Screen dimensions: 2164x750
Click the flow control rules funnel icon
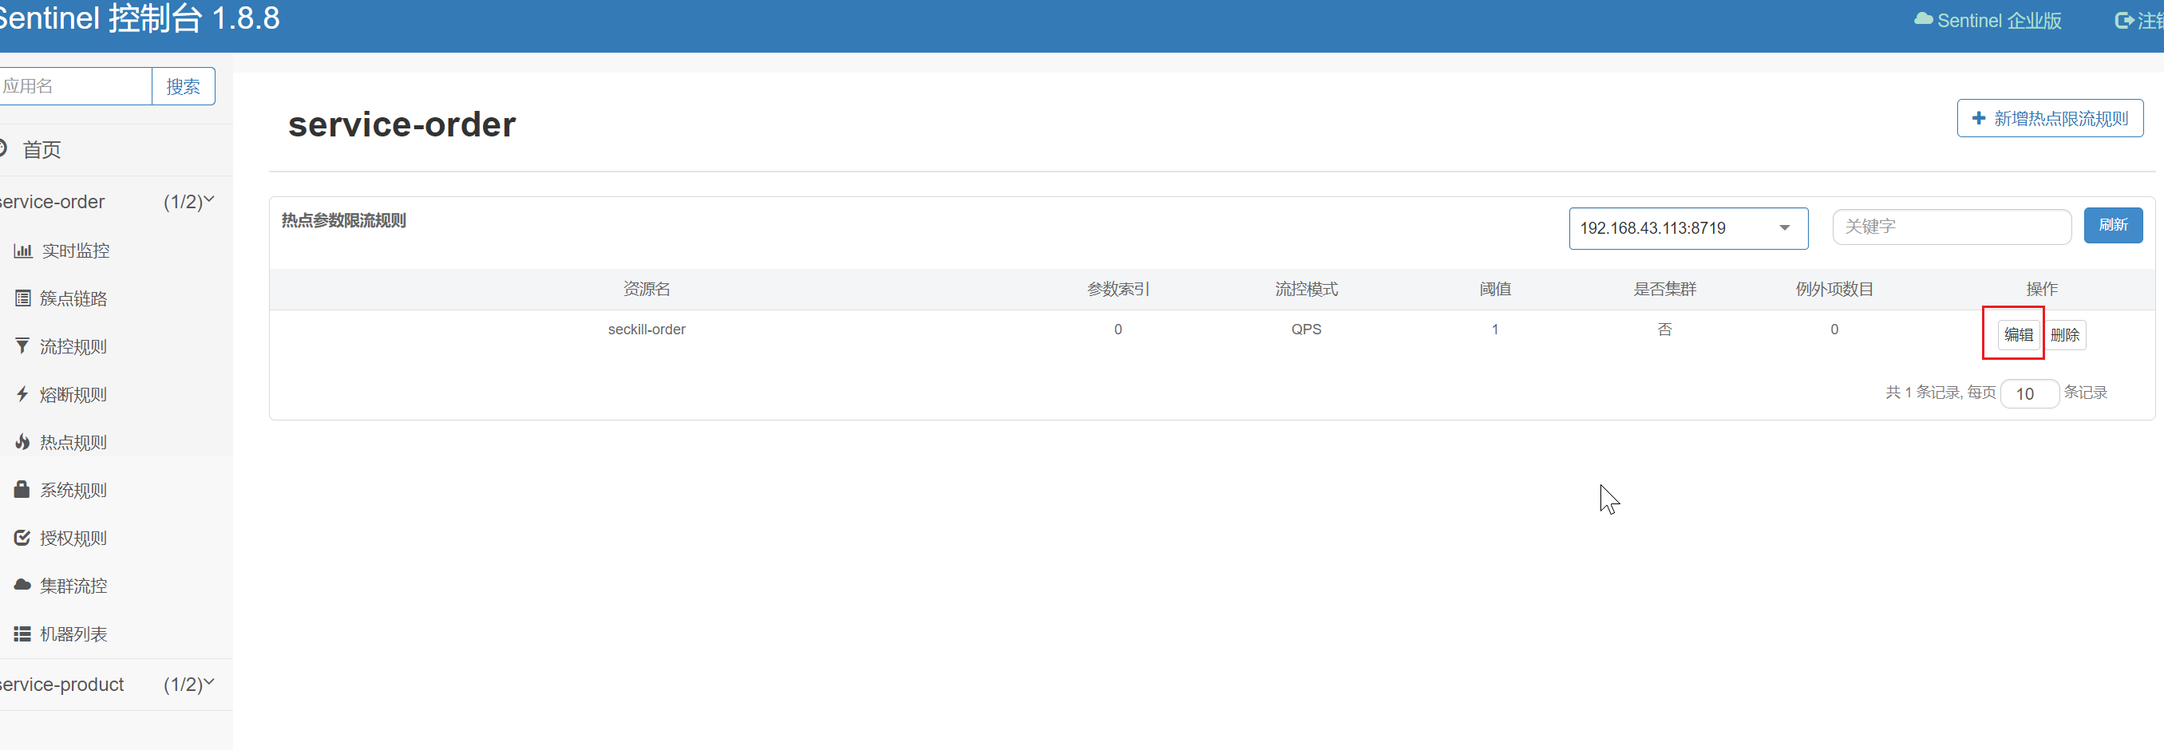pyautogui.click(x=22, y=346)
